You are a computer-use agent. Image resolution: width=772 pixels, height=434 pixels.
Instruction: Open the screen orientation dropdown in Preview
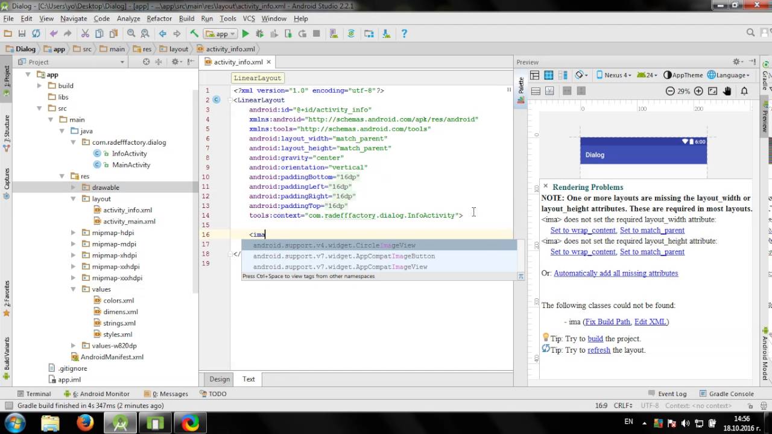tap(581, 75)
